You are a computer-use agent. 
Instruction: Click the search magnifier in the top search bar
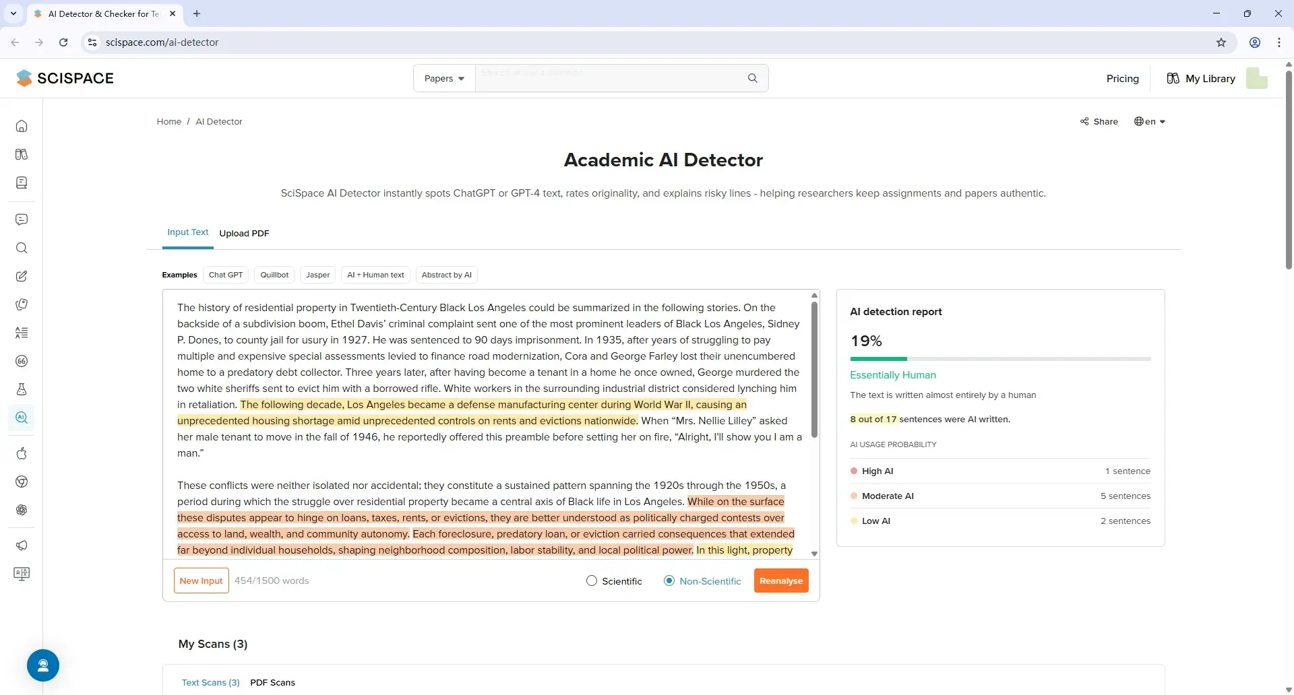[753, 78]
